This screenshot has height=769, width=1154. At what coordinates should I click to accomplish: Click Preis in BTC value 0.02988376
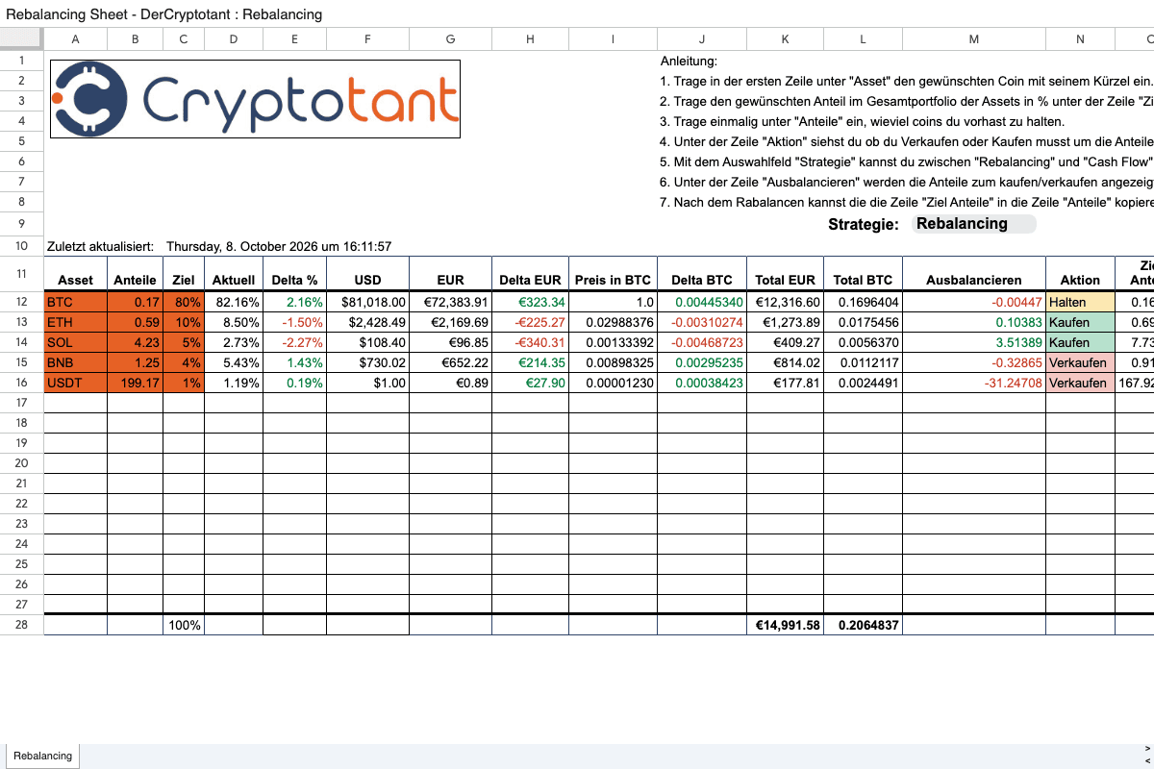click(x=613, y=322)
